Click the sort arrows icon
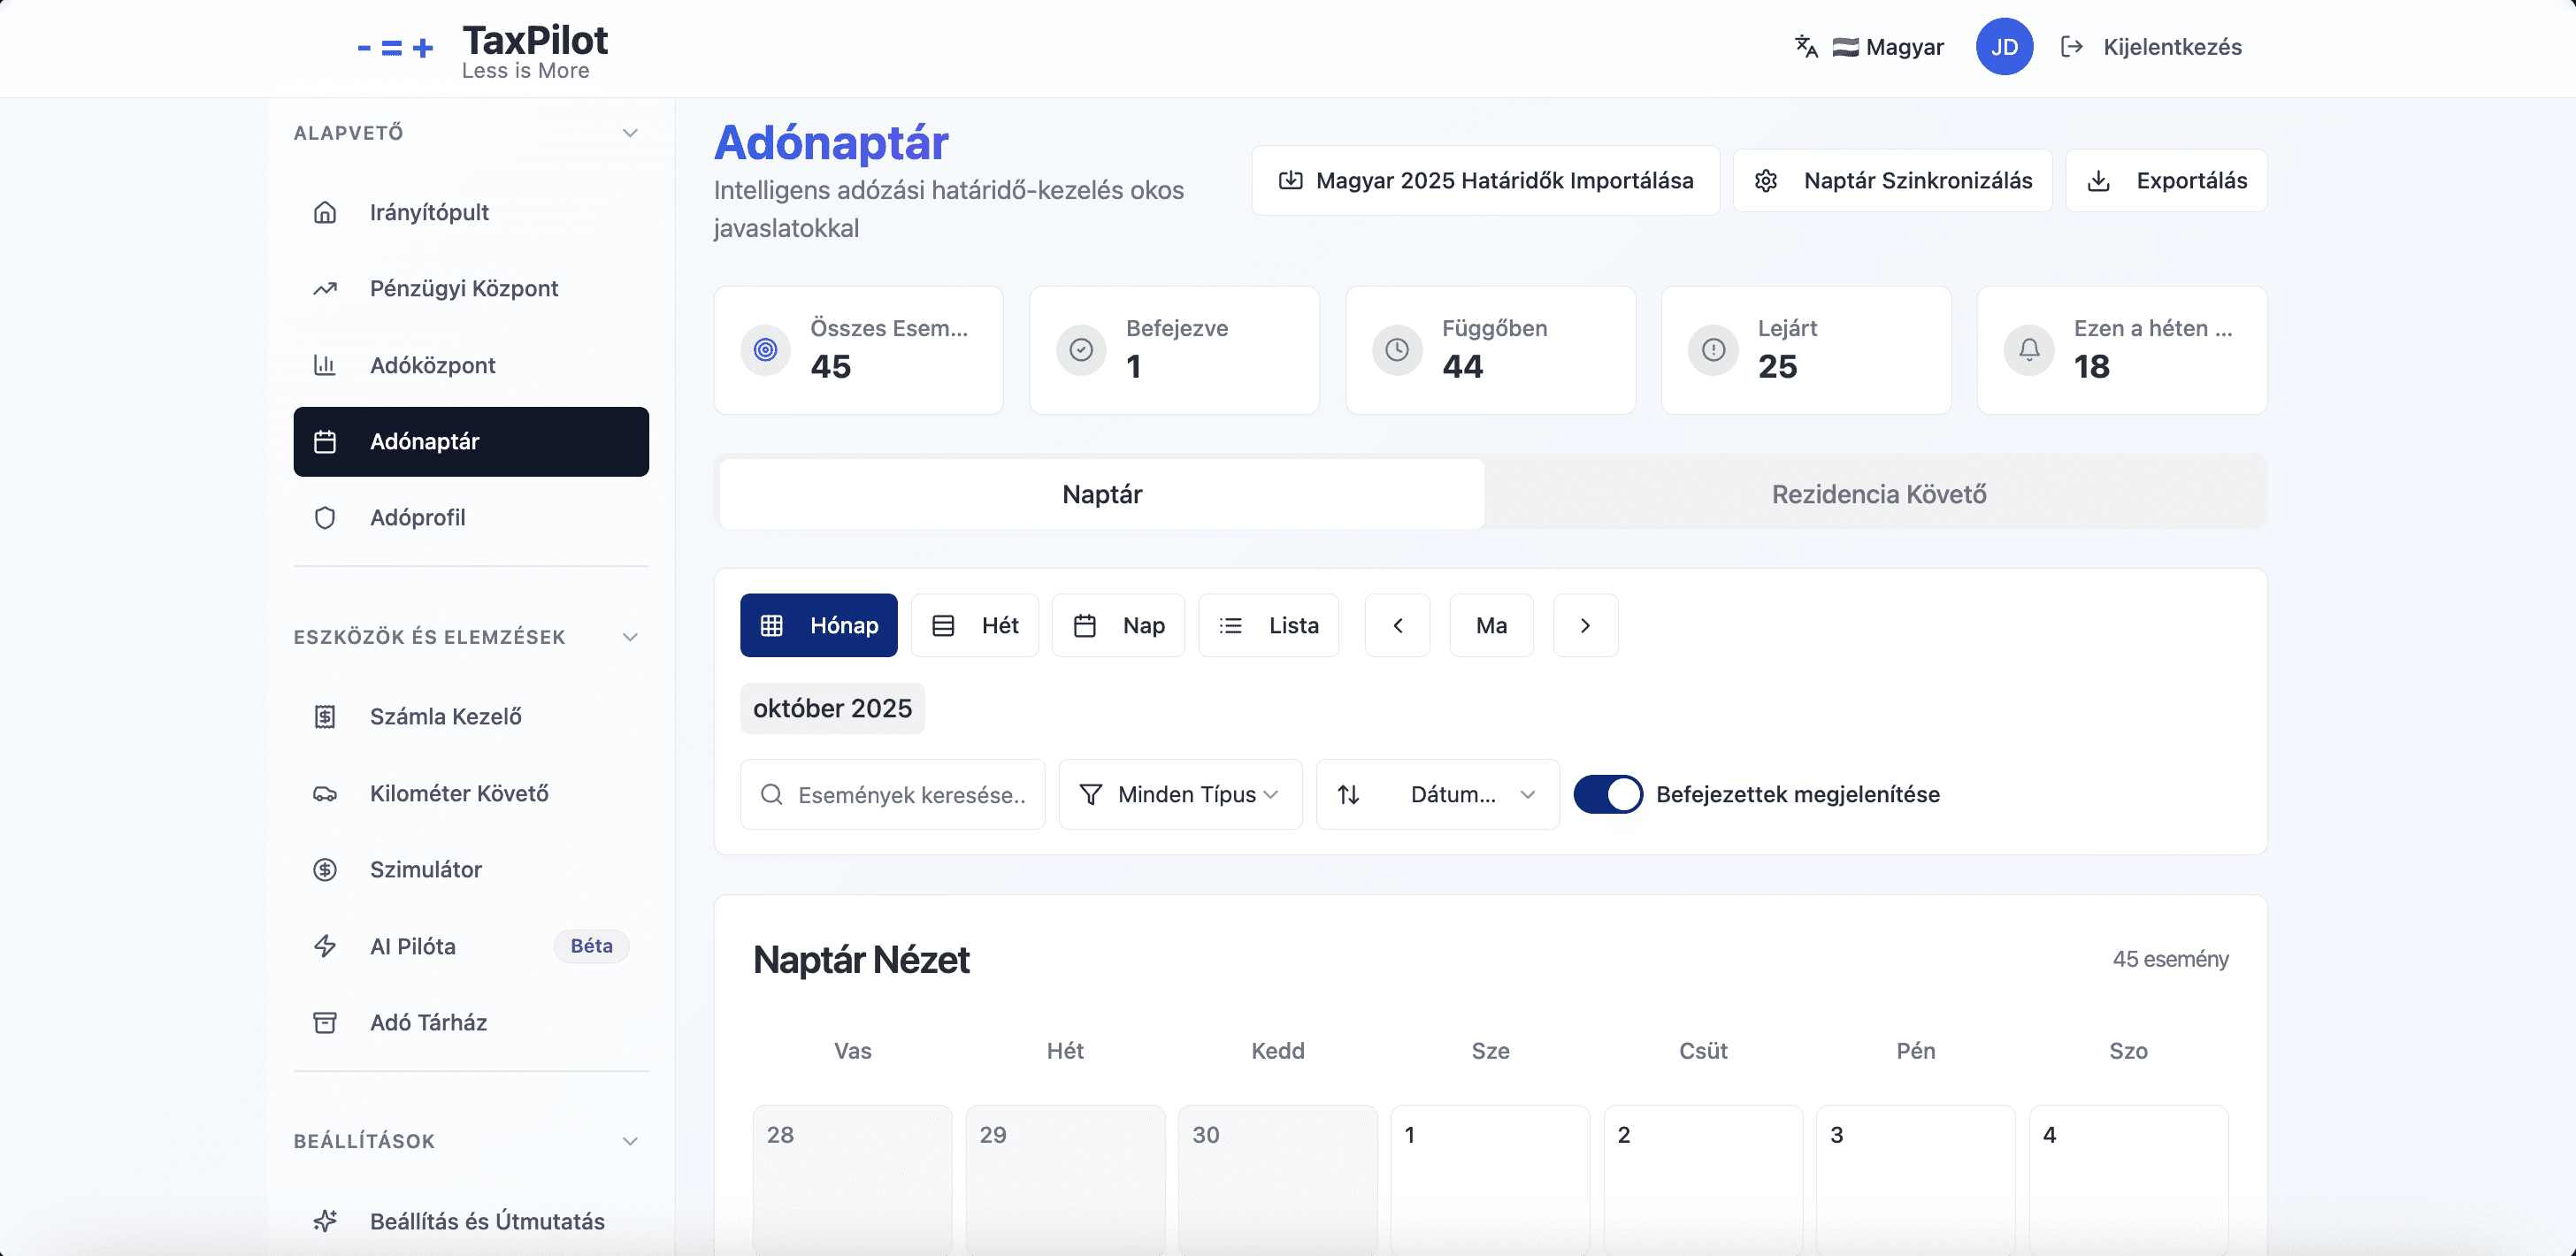Screen dimensions: 2576x1256 pyautogui.click(x=1349, y=794)
